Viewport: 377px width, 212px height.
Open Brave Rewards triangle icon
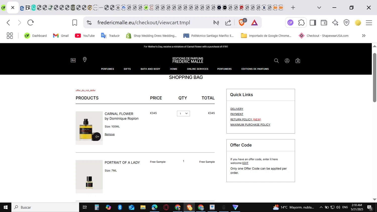click(x=254, y=23)
